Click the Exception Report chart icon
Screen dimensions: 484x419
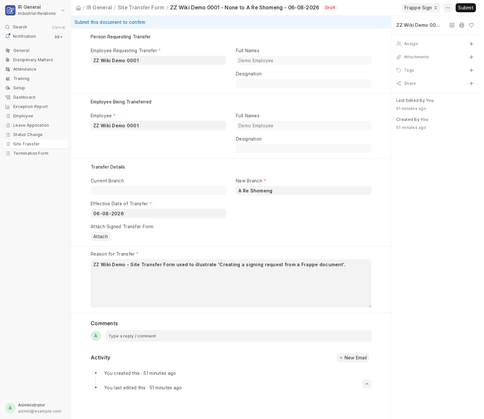pyautogui.click(x=8, y=107)
